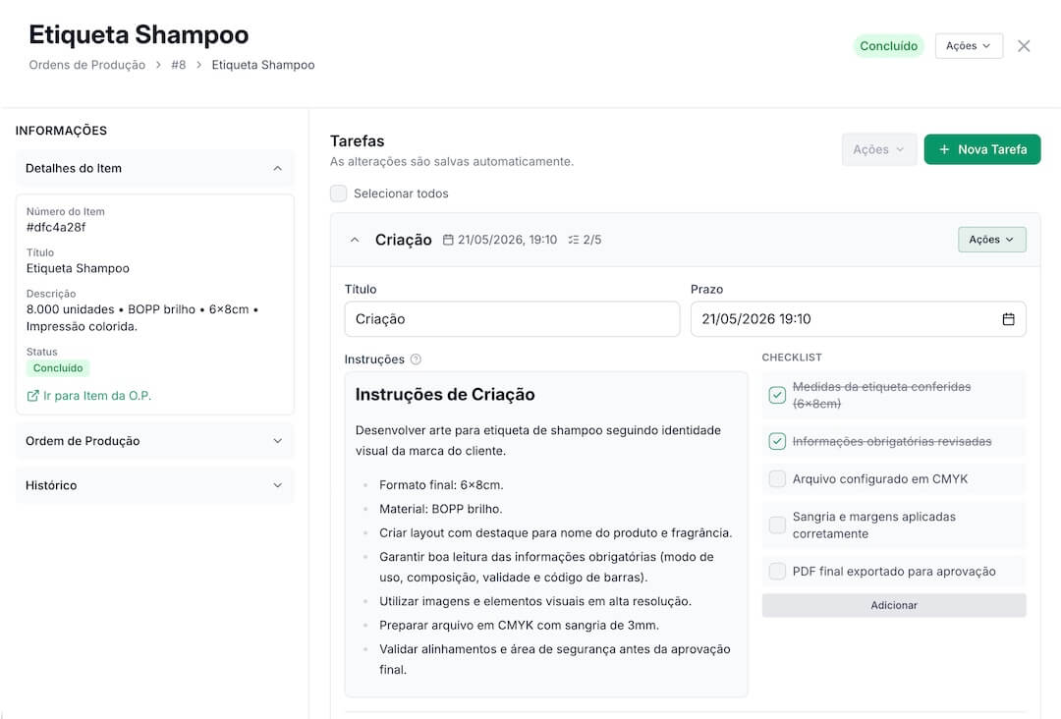Uncheck Medidas da etiqueta conferidas item
The width and height of the screenshot is (1061, 719).
(777, 395)
